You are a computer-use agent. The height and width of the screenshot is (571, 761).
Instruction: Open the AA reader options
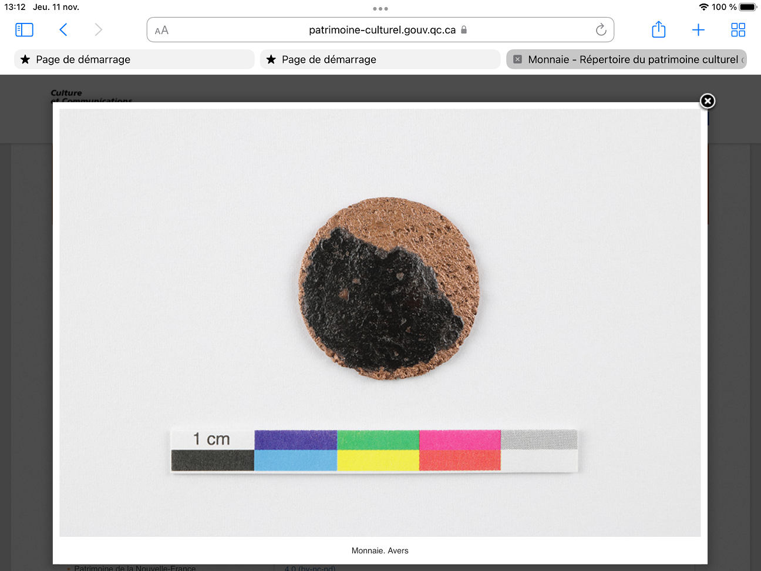point(161,31)
